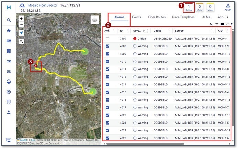Open the half-circle sidebar icon
Image resolution: width=238 pixels, height=149 pixels.
point(9,82)
